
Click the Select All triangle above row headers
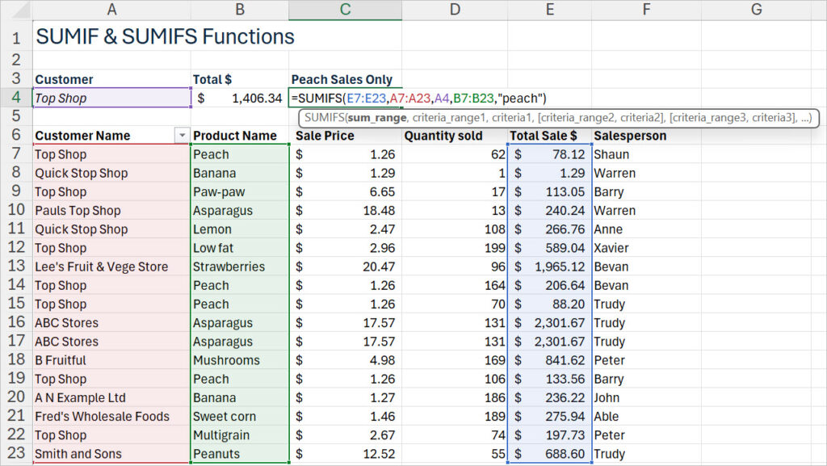(18, 10)
